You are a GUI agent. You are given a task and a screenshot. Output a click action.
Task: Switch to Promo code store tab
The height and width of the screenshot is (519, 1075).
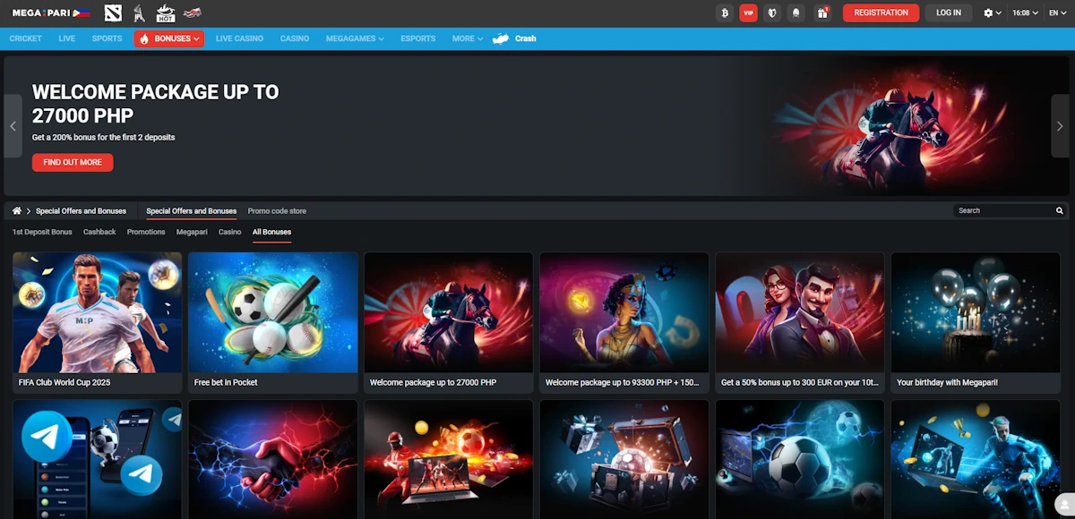(x=277, y=211)
